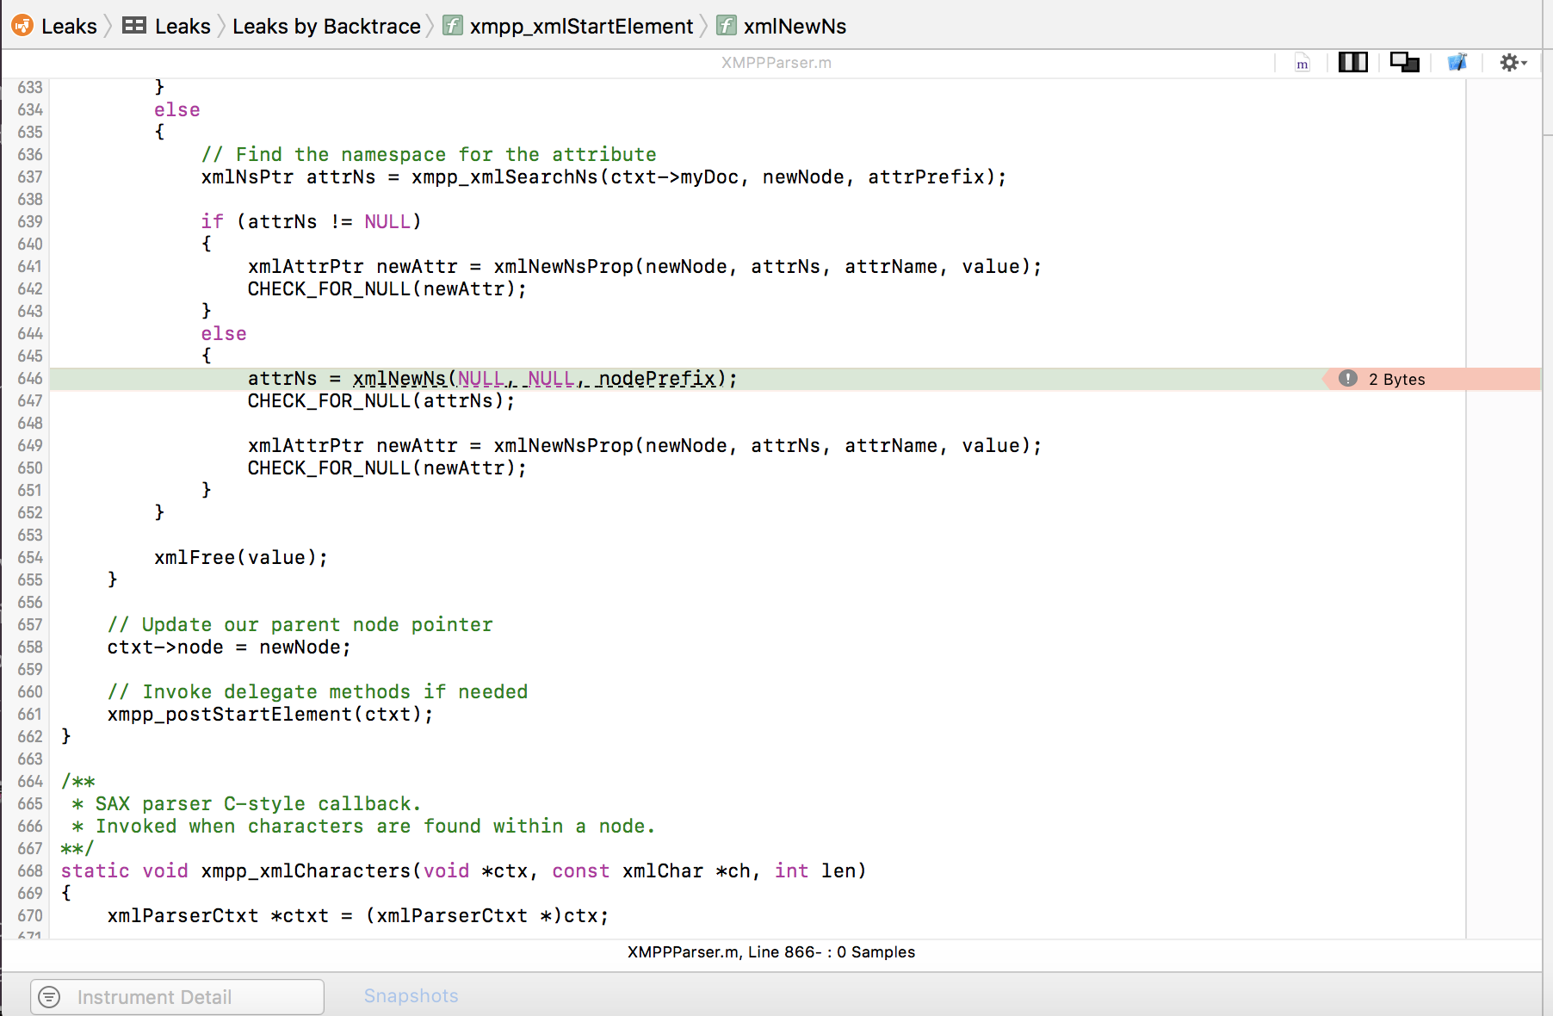Click 'ctxt->node = newNode;' on line 658
This screenshot has height=1016, width=1553.
coord(229,647)
